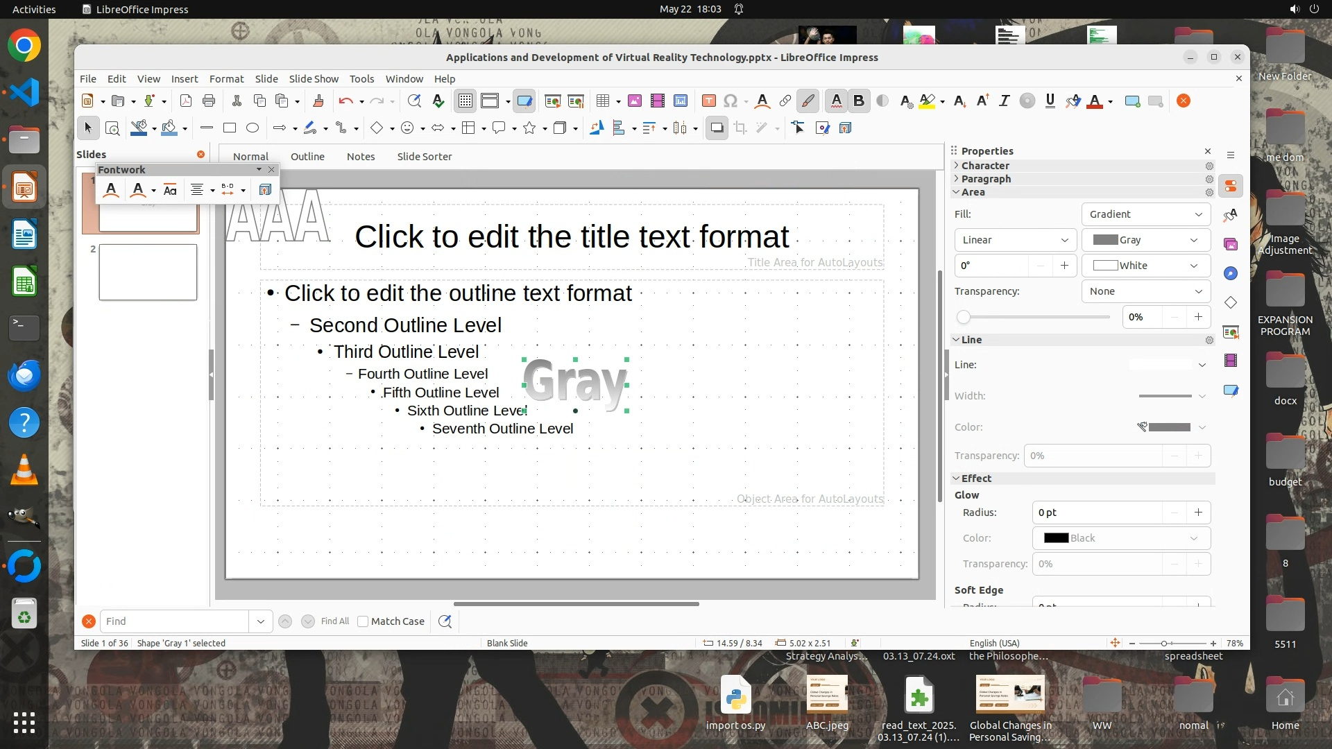Open the Styles deck in sidebar
1332x749 pixels.
(x=1231, y=215)
